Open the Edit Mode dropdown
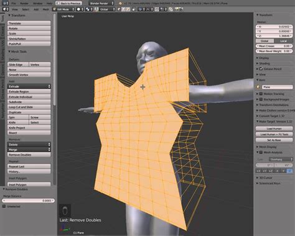The image size is (295, 236). [63, 9]
